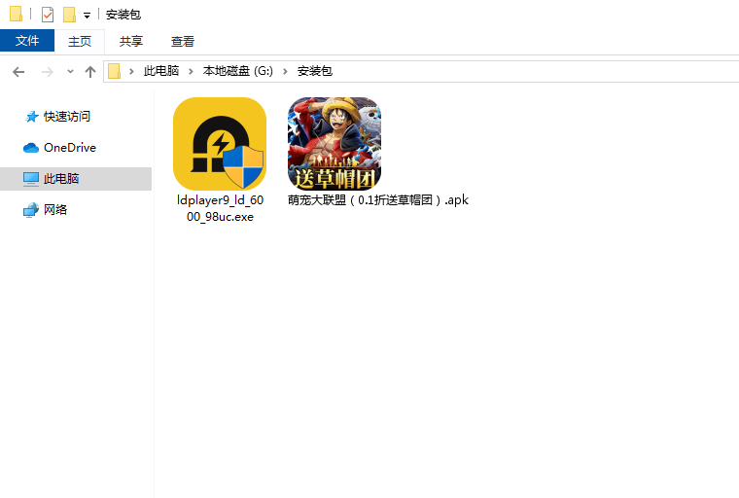Expand the recent locations dropdown
739x498 pixels.
tap(70, 72)
